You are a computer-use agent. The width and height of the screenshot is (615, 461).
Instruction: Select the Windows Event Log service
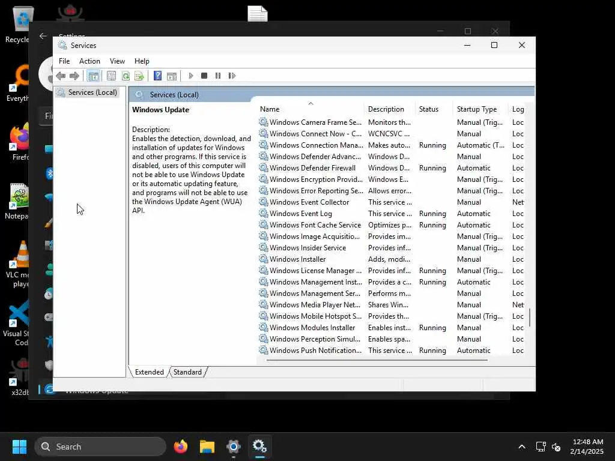pyautogui.click(x=392, y=214)
